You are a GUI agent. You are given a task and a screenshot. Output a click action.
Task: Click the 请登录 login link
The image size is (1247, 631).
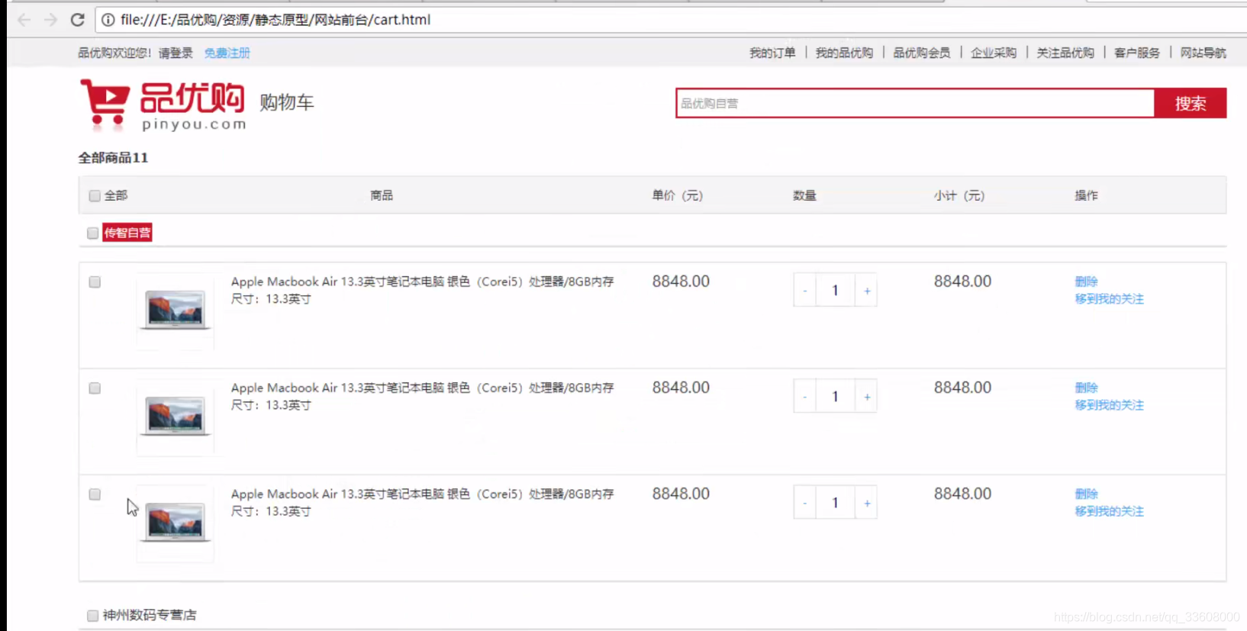176,53
